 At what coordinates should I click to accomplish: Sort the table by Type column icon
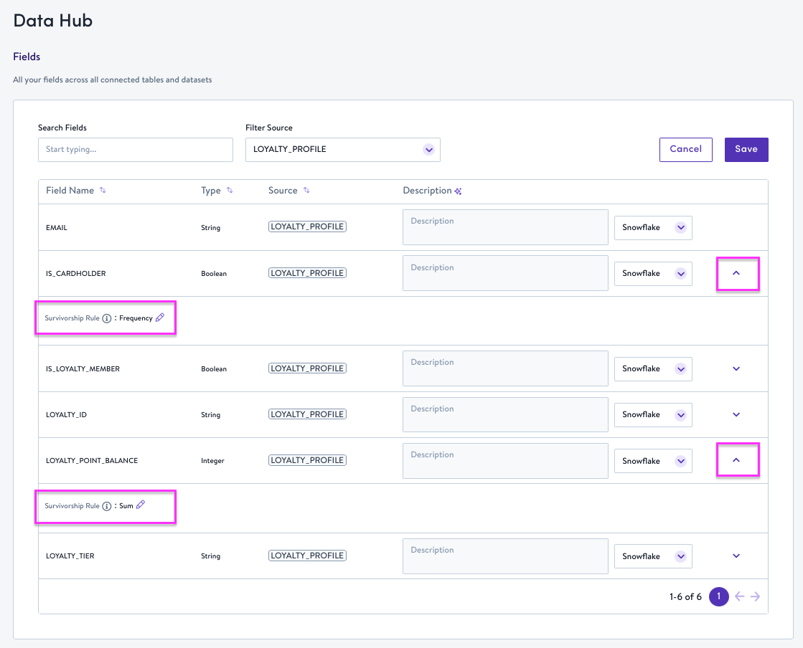point(230,191)
